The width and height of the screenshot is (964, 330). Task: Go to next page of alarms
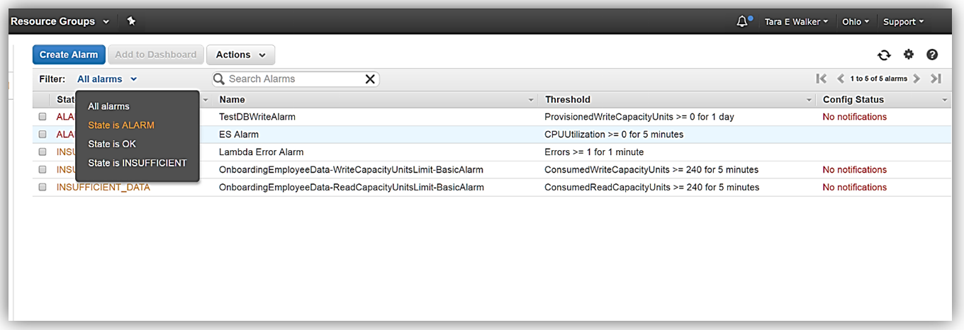tap(917, 79)
